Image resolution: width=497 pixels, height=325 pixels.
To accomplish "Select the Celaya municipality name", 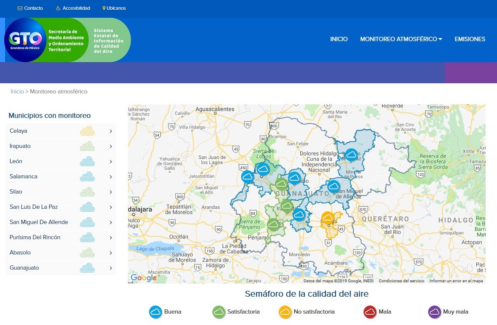I will 19,131.
